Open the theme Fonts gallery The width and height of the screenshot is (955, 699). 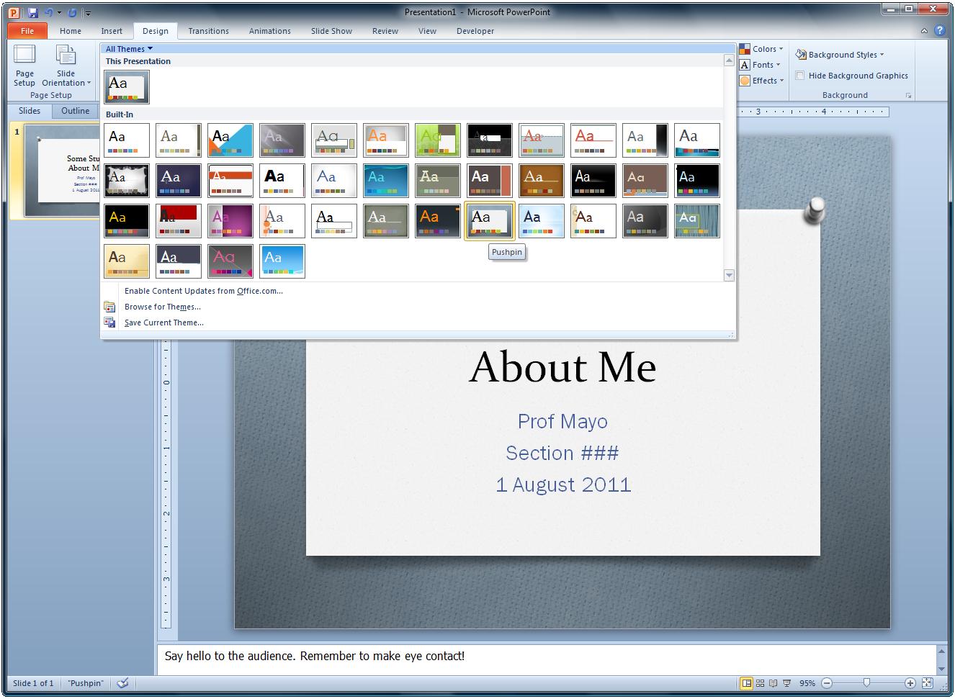(761, 64)
